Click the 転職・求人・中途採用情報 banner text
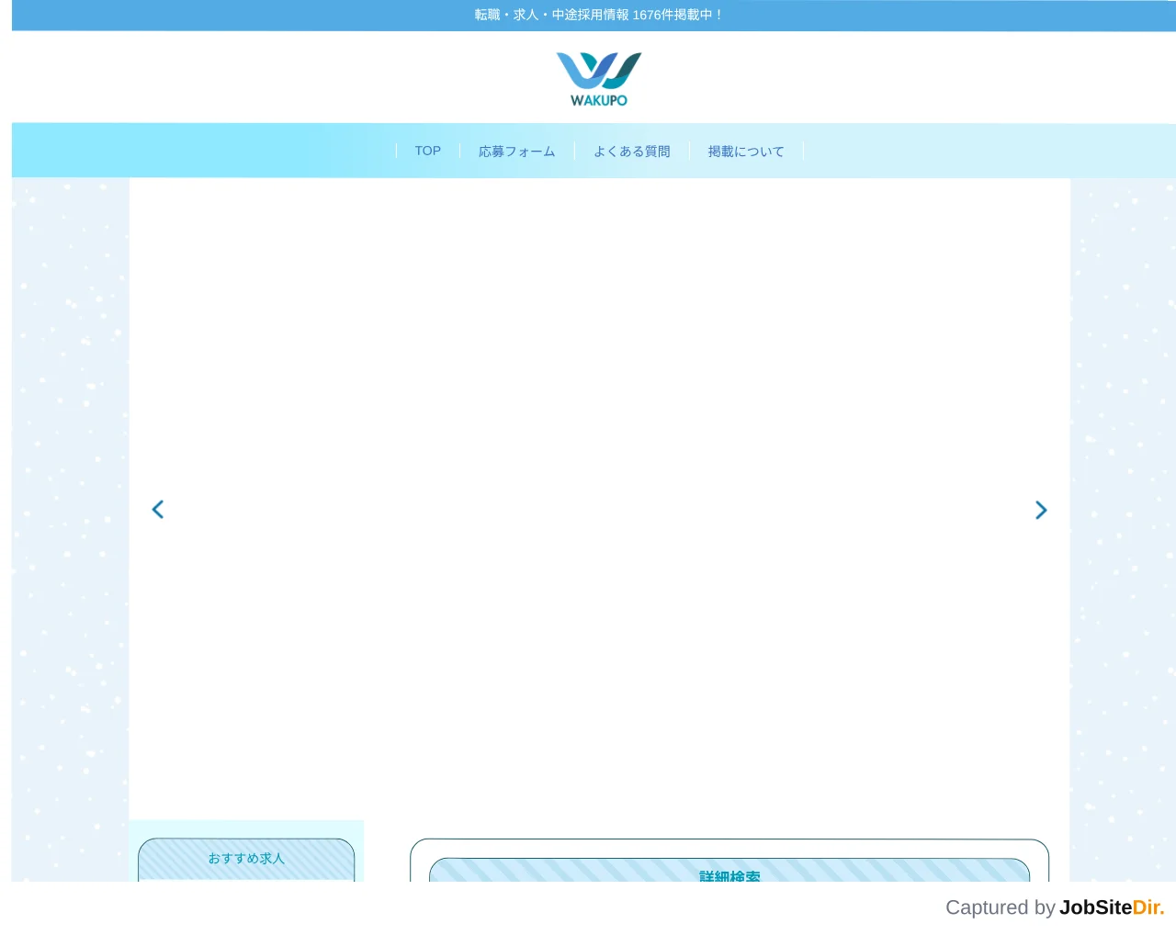 (599, 15)
